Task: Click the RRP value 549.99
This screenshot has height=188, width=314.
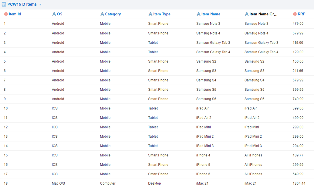Action: click(298, 174)
